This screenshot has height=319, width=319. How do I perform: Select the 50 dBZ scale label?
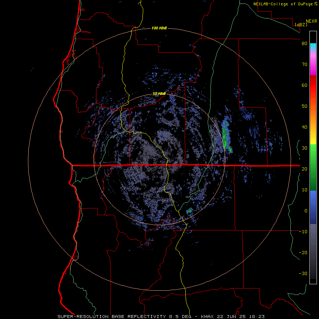pyautogui.click(x=304, y=106)
